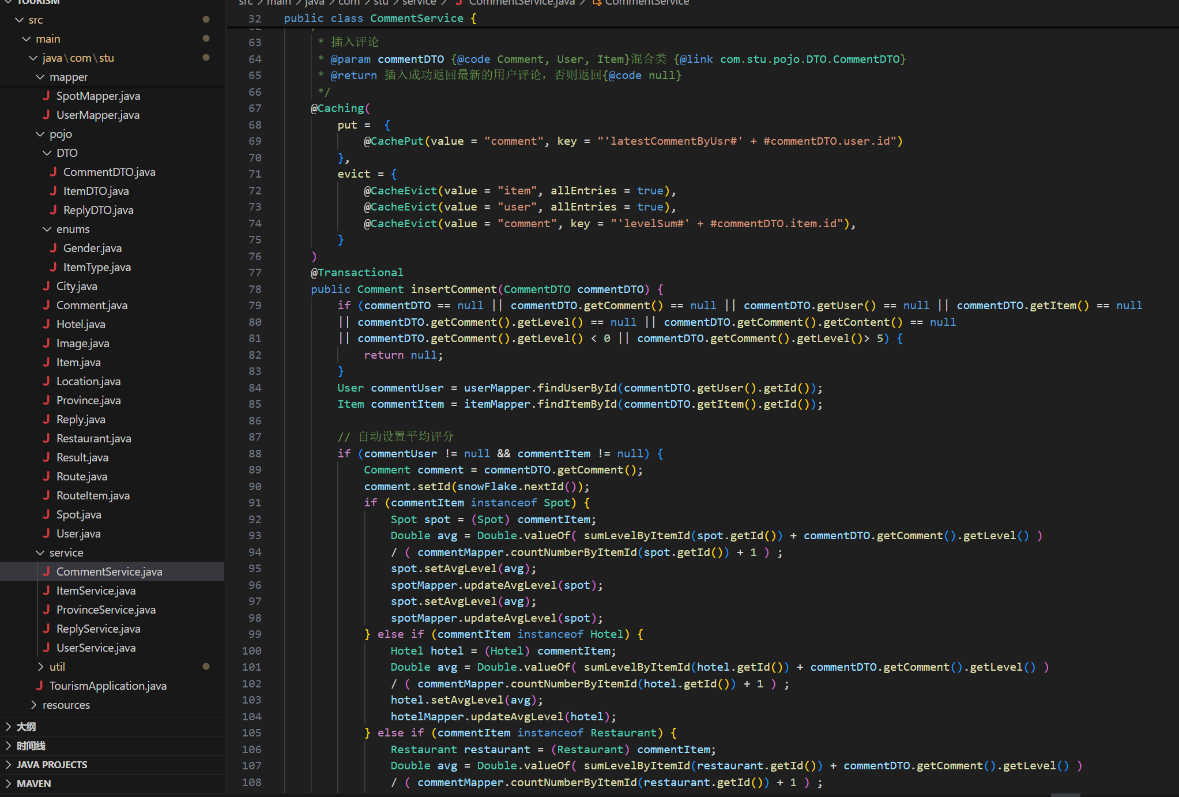This screenshot has width=1179, height=797.
Task: Collapse the DTO folder chevron
Action: pos(47,153)
